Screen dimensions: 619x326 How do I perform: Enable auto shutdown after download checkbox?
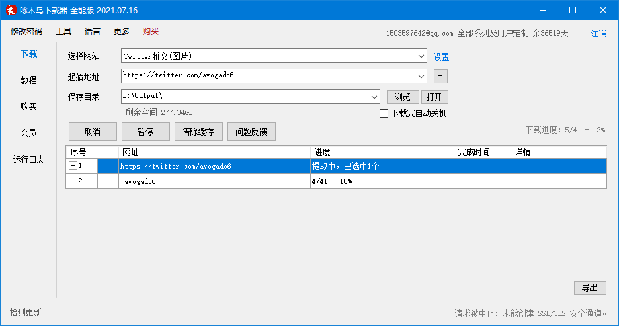point(384,114)
